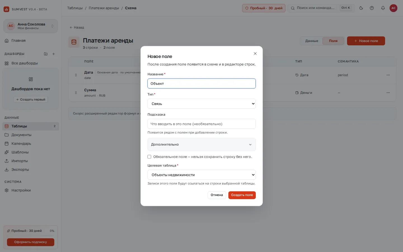Click Отмена button

[x=217, y=195]
